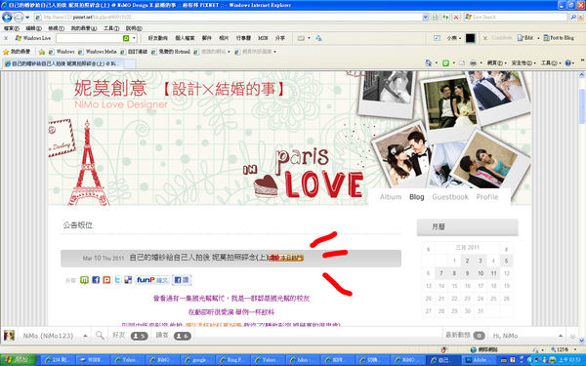Open the Guestbook navigation link

point(450,197)
